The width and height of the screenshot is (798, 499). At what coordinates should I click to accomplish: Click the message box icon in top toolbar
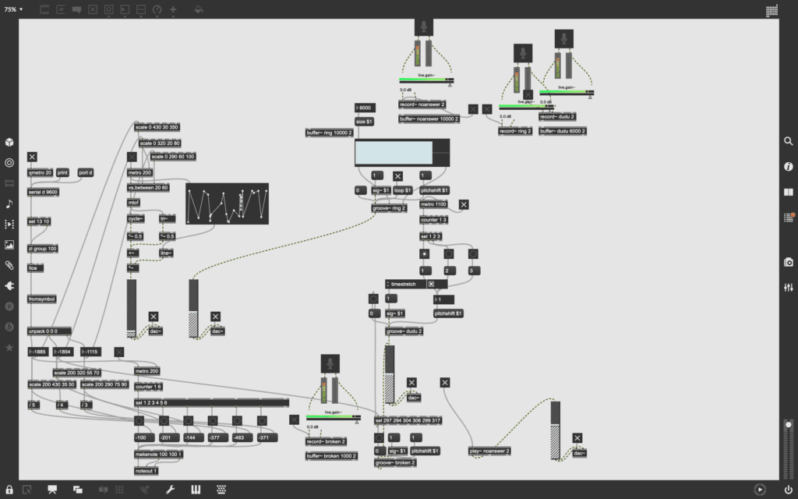tap(61, 9)
